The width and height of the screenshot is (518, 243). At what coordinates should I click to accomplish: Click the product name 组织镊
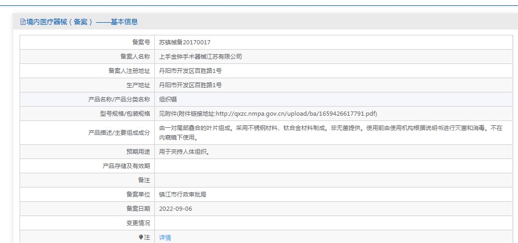pyautogui.click(x=168, y=99)
